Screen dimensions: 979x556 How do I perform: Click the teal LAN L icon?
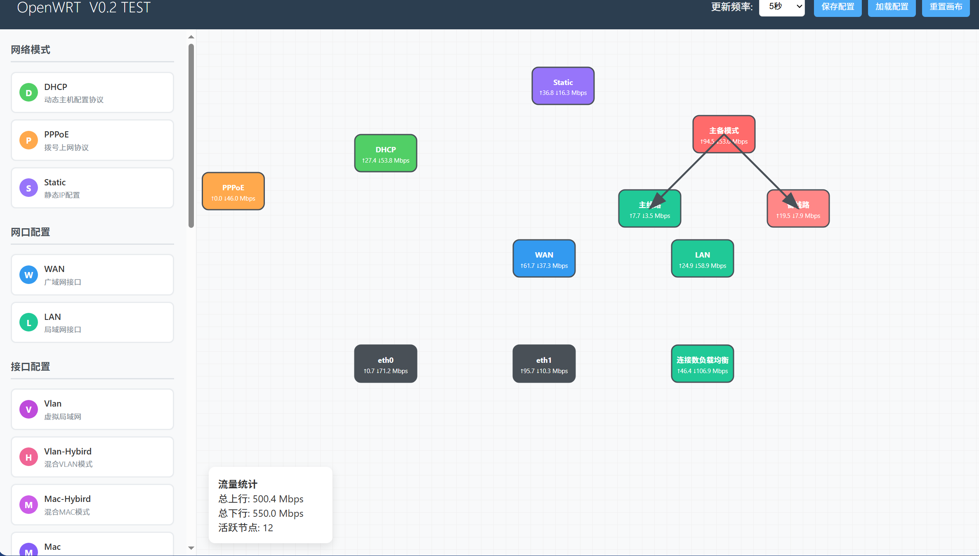tap(28, 323)
